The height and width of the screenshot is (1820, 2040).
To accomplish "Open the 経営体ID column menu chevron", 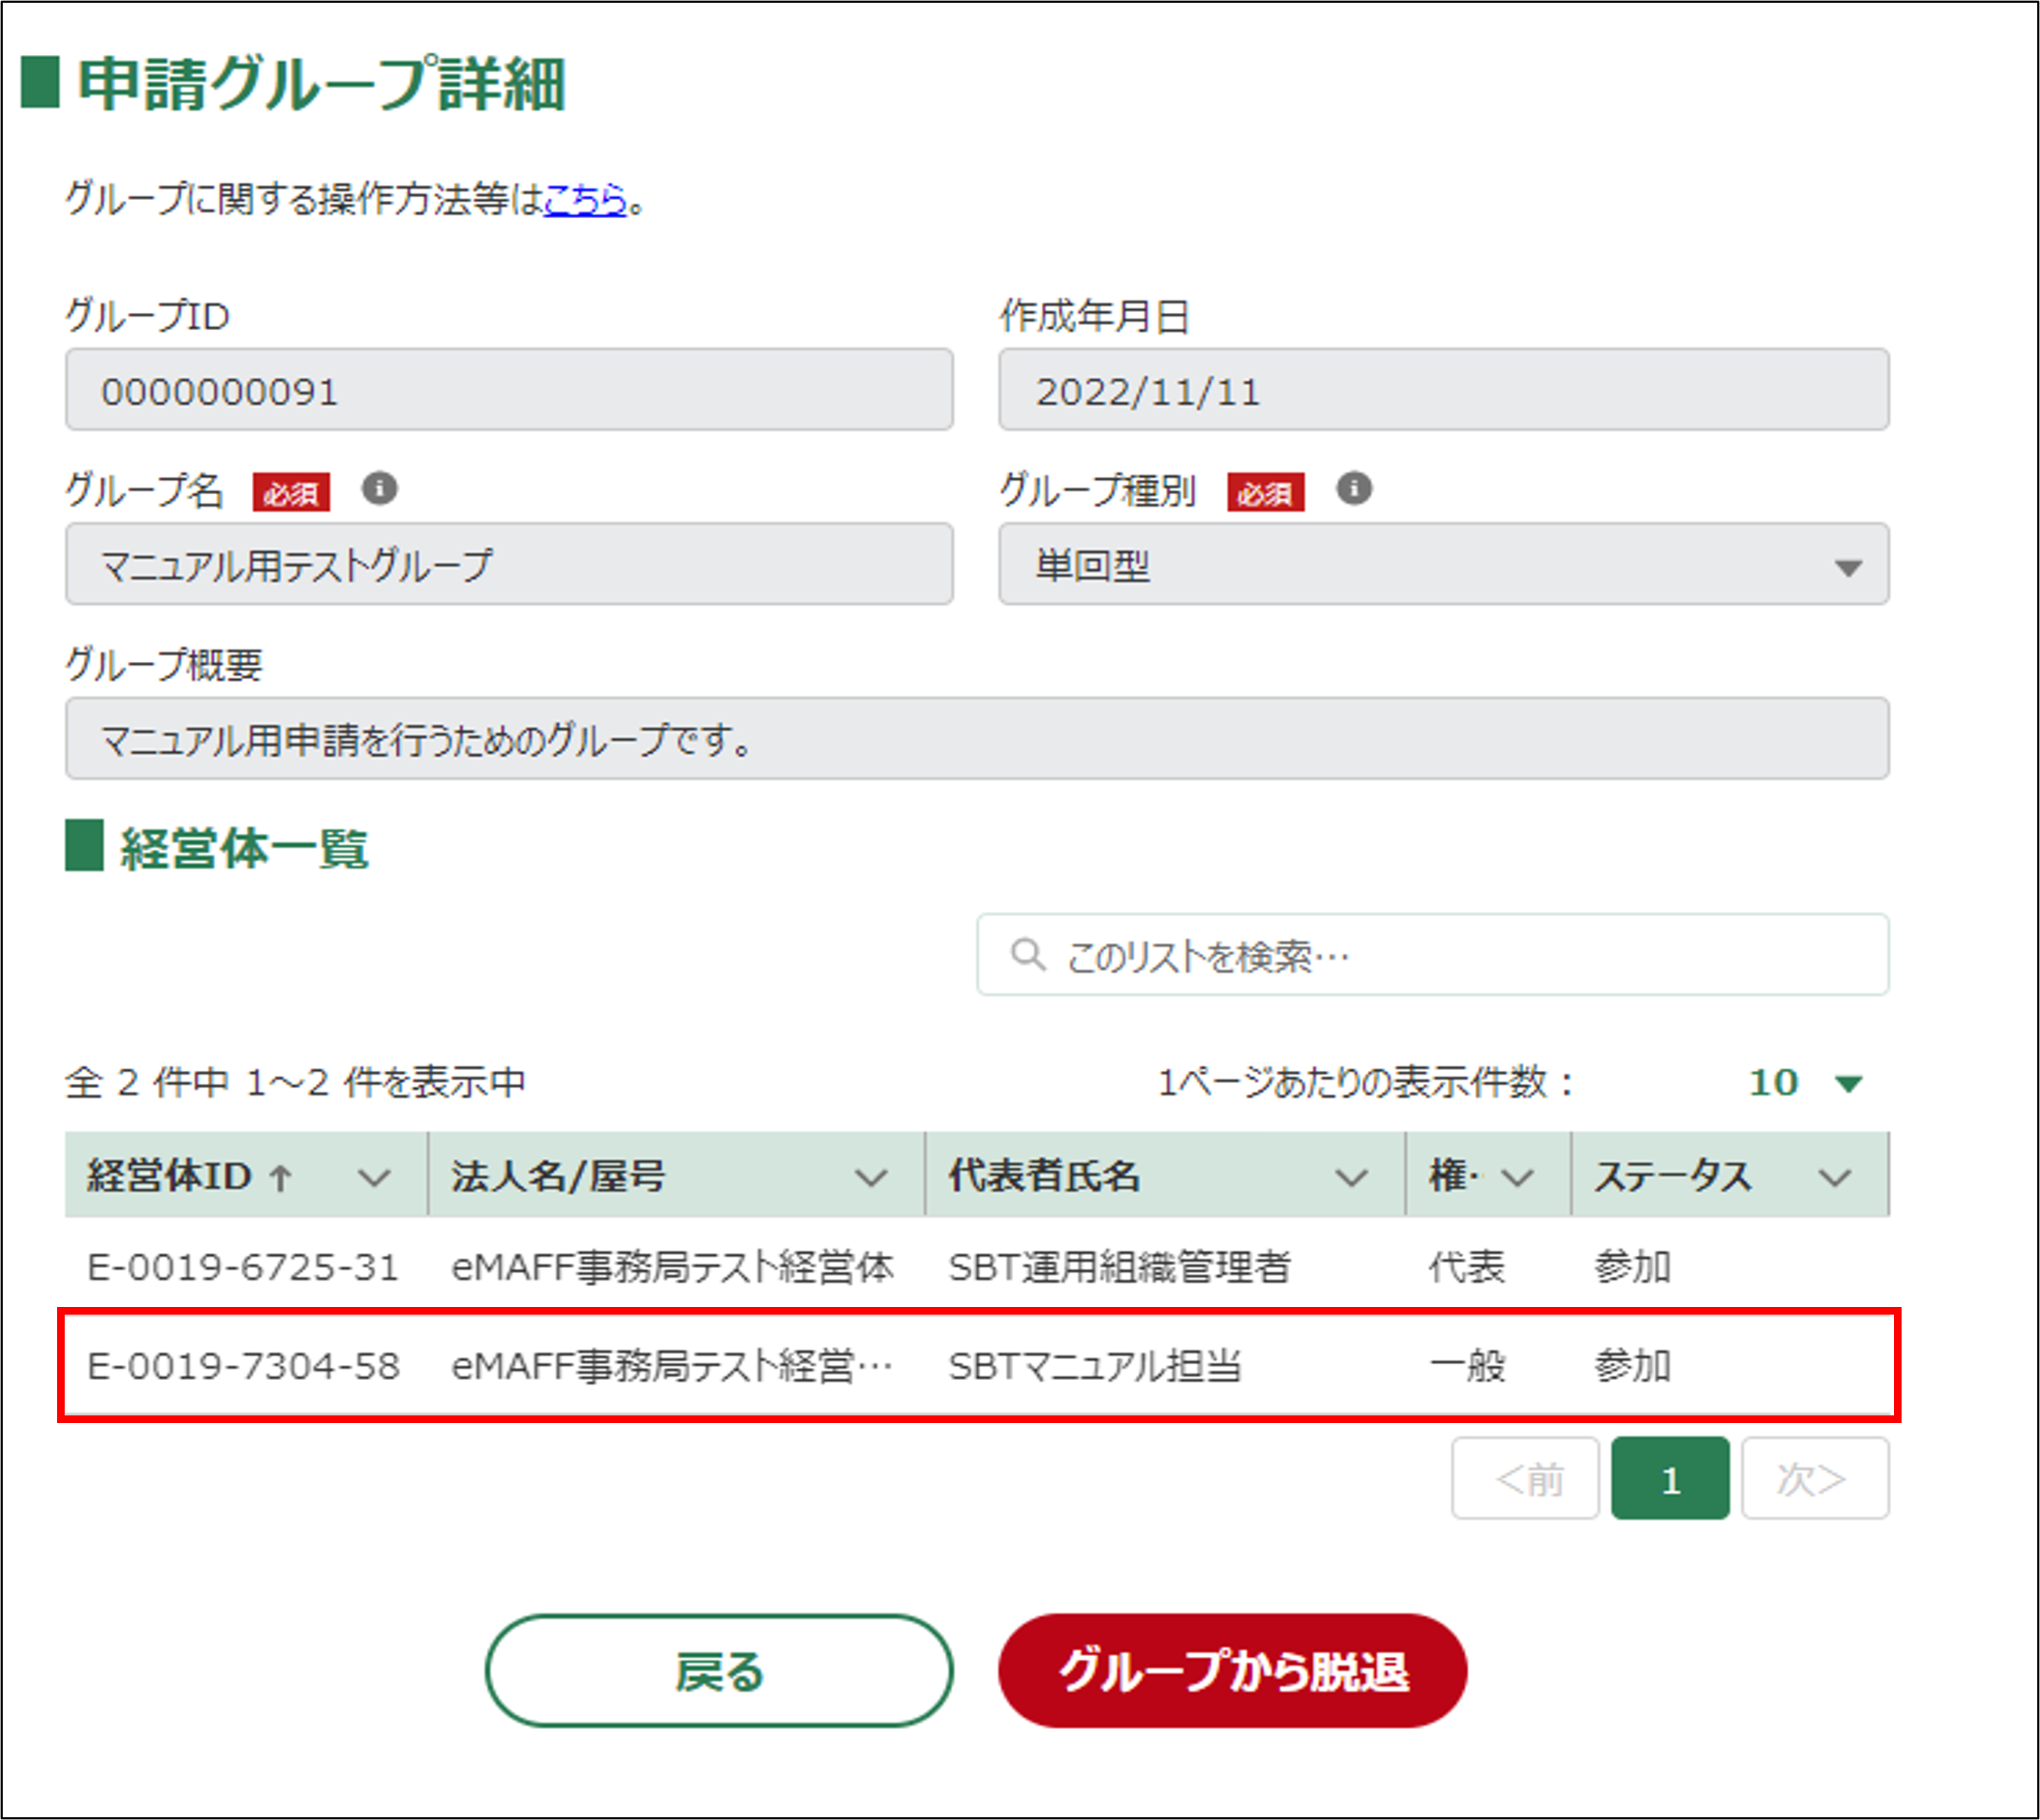I will [x=374, y=1178].
